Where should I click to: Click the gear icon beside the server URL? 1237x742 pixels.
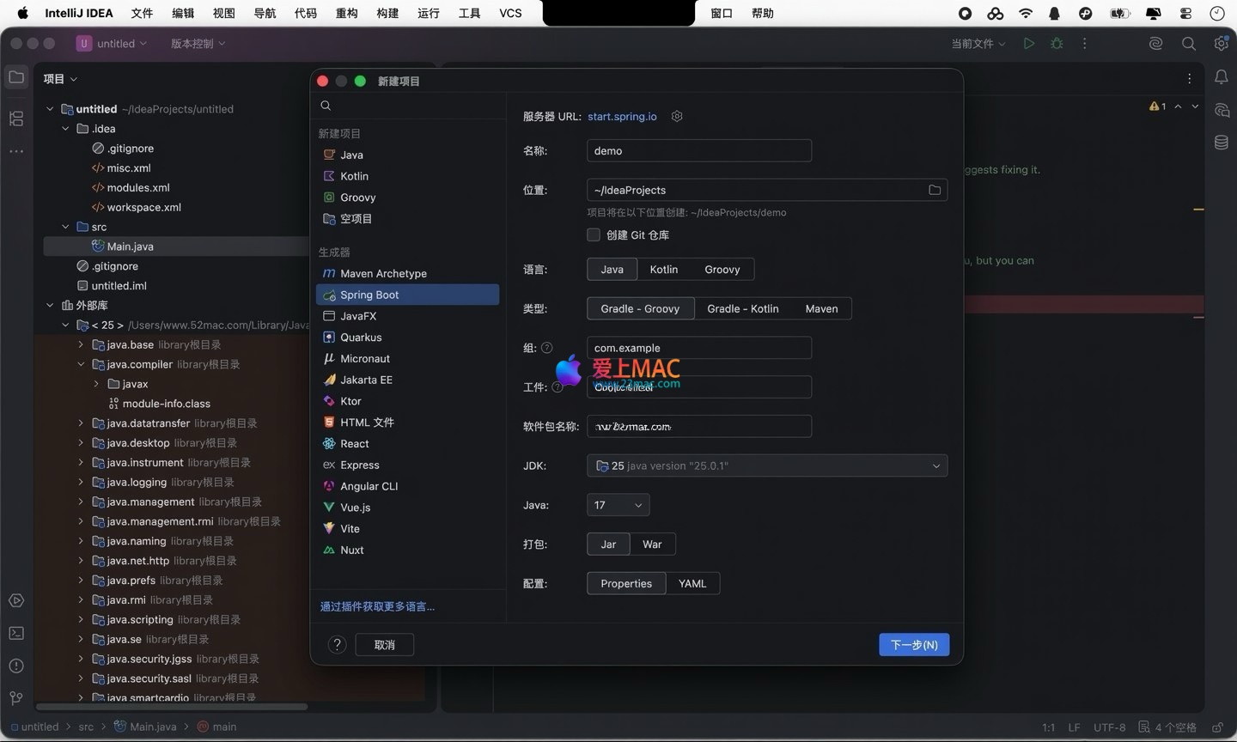tap(677, 117)
